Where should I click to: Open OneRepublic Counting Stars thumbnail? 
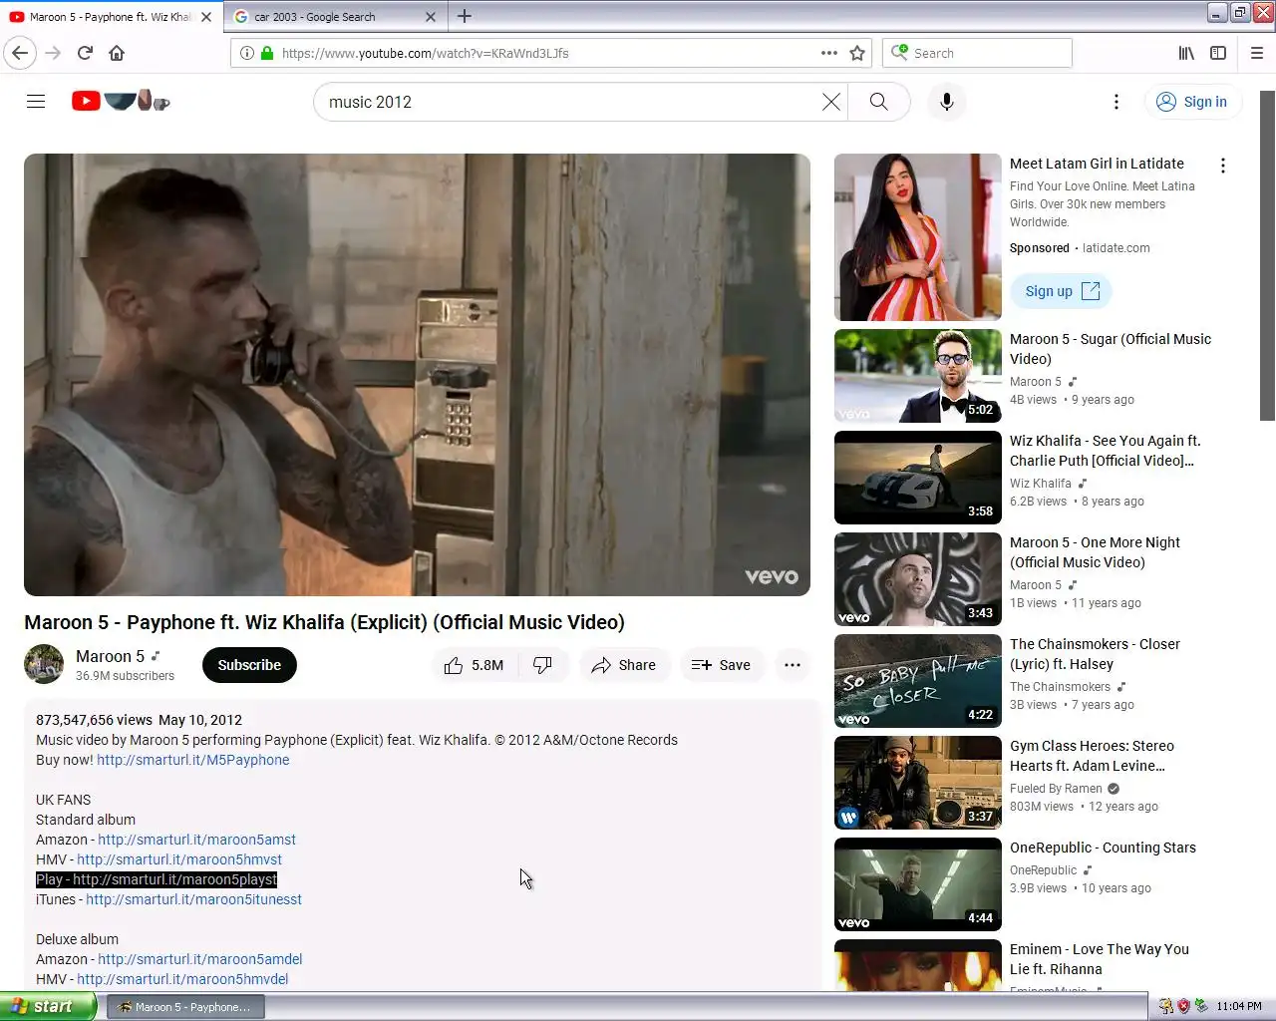(918, 884)
